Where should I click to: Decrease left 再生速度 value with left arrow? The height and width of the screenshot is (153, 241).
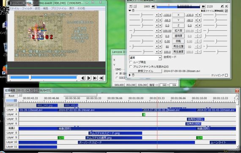(x=157, y=52)
